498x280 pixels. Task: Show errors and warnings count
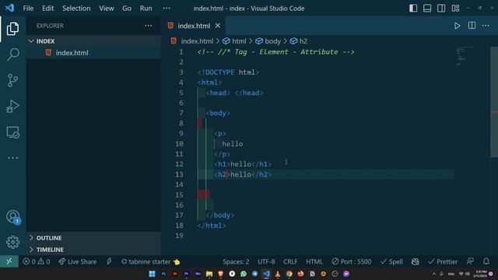(37, 261)
